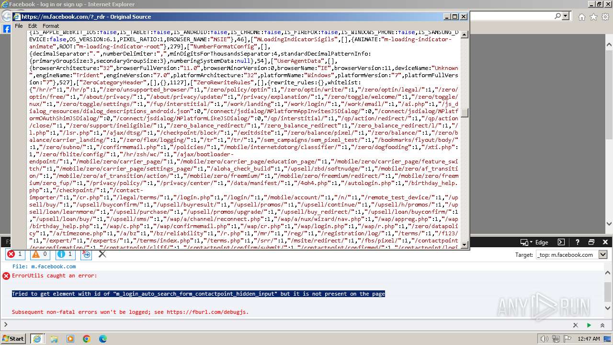Run script with the green play button
Viewport: 613px width, 345px height.
589,325
